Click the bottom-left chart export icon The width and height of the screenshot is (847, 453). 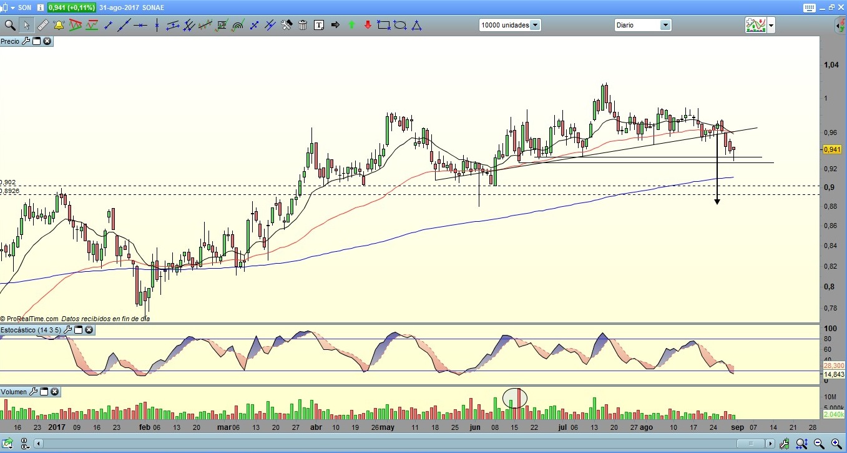tap(8, 444)
